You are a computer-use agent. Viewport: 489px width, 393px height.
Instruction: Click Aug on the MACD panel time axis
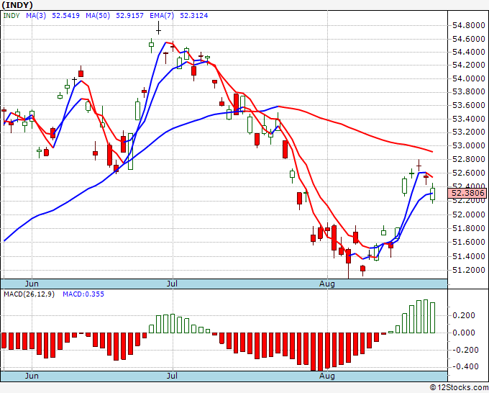point(326,376)
